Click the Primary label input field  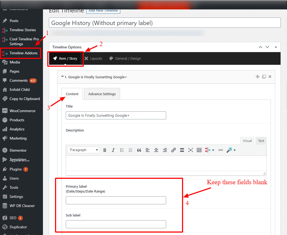(116, 200)
